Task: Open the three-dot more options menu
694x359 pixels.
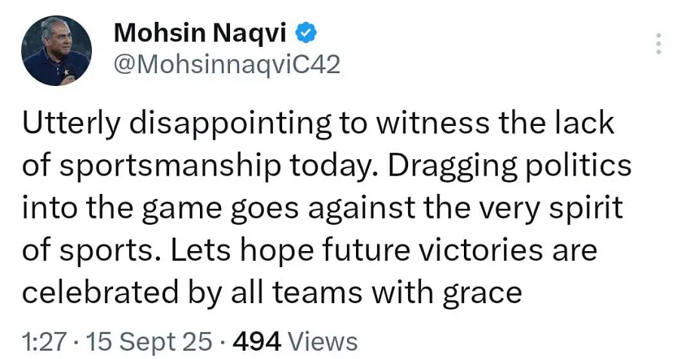Action: pyautogui.click(x=659, y=43)
